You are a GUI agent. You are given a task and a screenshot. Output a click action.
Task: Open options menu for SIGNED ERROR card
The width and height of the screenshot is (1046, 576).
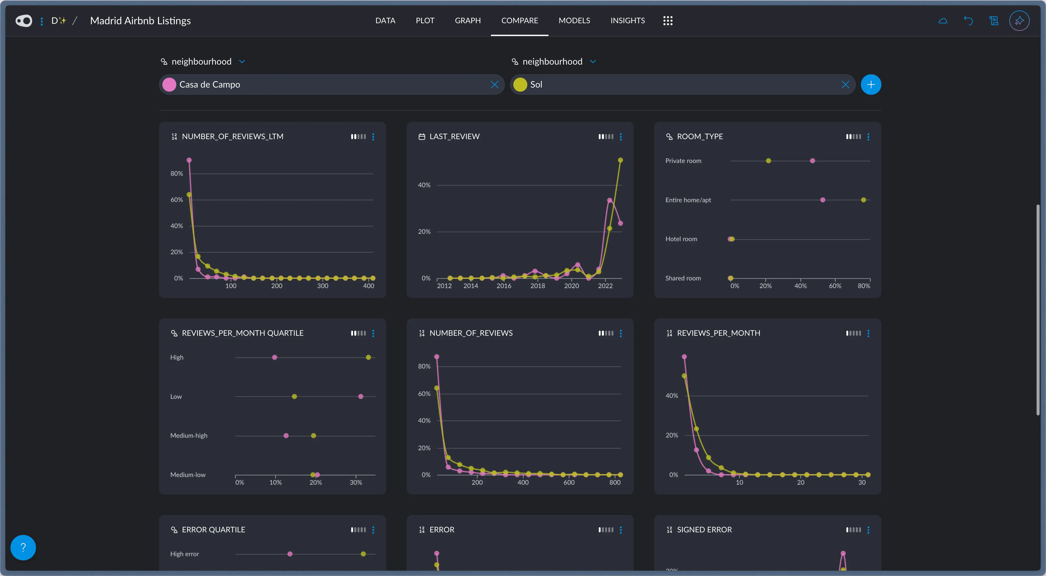pyautogui.click(x=869, y=530)
